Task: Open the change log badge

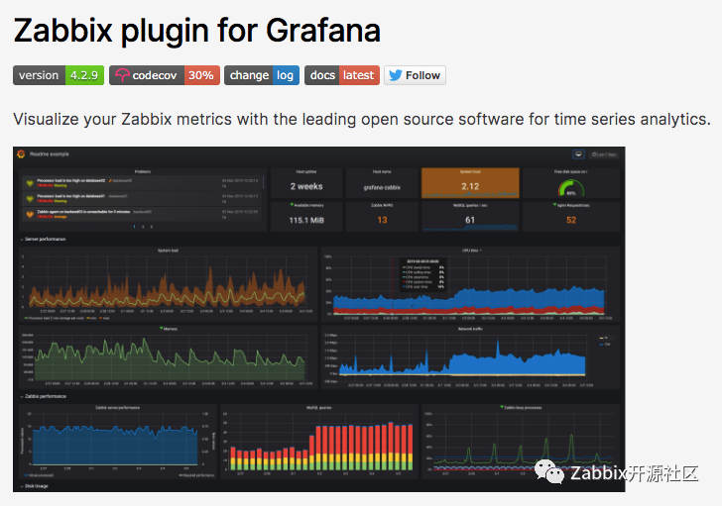Action: point(262,75)
